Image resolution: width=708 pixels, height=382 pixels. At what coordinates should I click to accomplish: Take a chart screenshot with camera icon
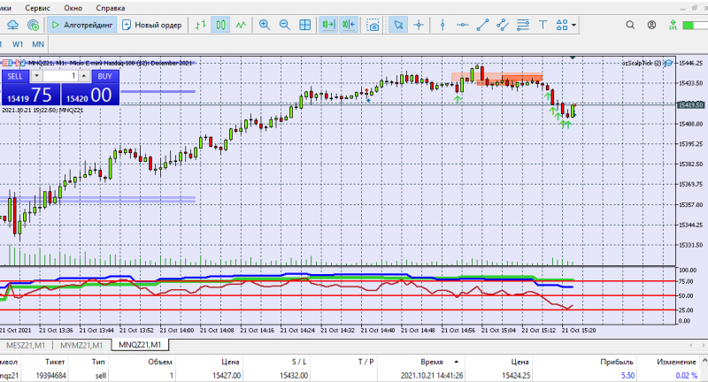tap(373, 25)
